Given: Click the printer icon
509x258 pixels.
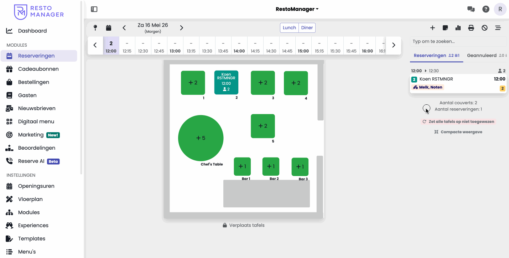Looking at the screenshot, I should coord(471,28).
